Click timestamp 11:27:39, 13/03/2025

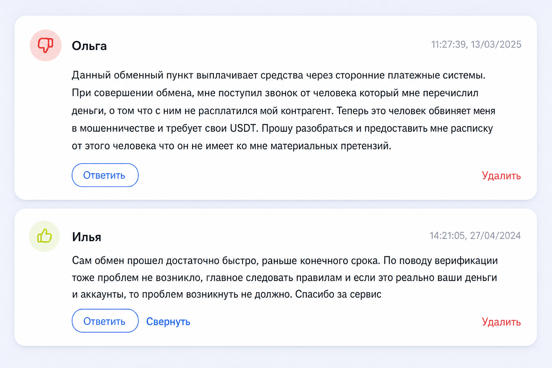476,45
